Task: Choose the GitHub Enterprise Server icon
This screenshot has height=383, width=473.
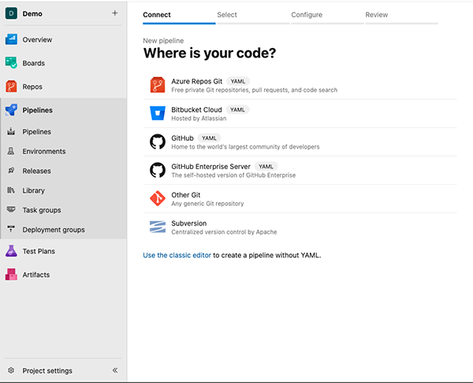Action: (157, 170)
